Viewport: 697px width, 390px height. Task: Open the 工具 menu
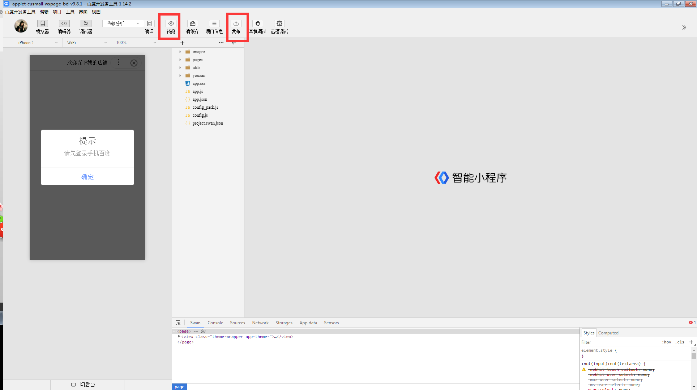tap(70, 12)
